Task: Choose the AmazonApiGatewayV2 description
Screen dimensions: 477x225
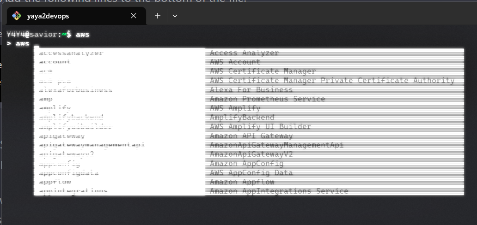Action: tap(251, 154)
